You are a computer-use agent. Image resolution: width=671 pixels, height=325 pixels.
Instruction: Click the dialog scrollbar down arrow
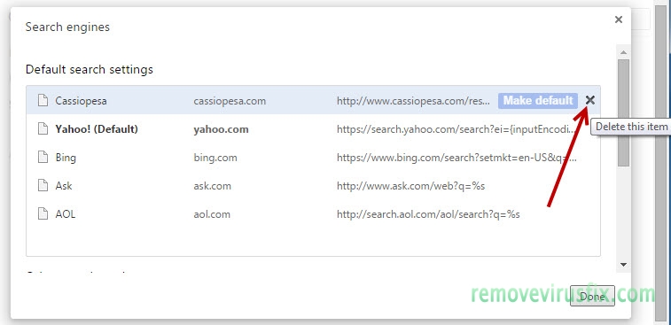623,265
